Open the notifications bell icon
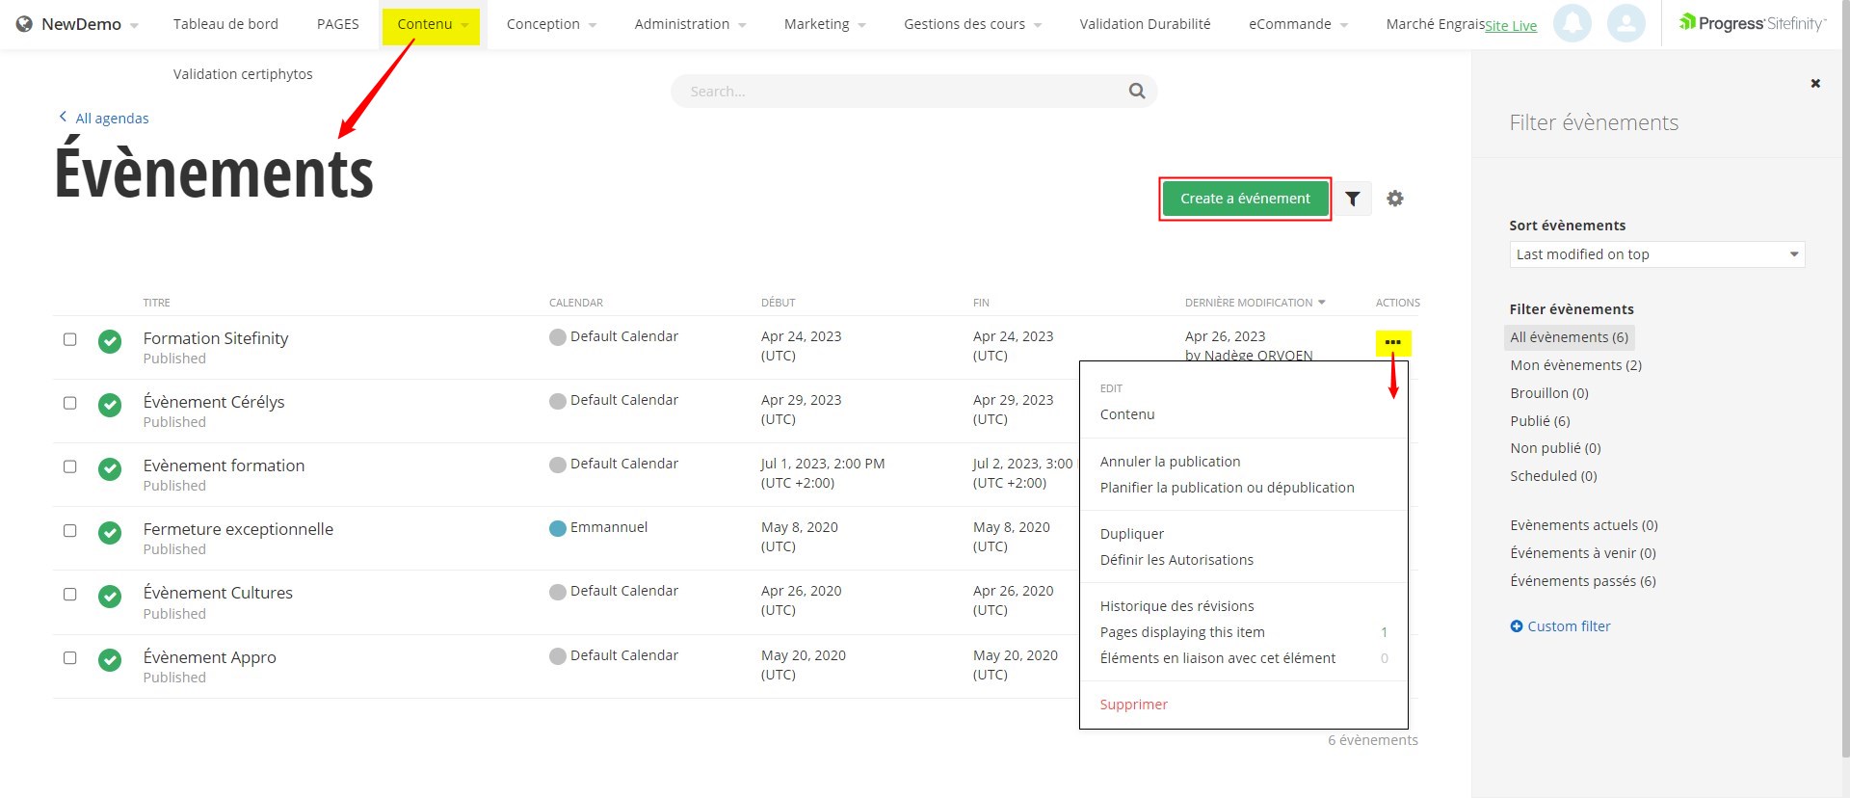 pyautogui.click(x=1572, y=23)
